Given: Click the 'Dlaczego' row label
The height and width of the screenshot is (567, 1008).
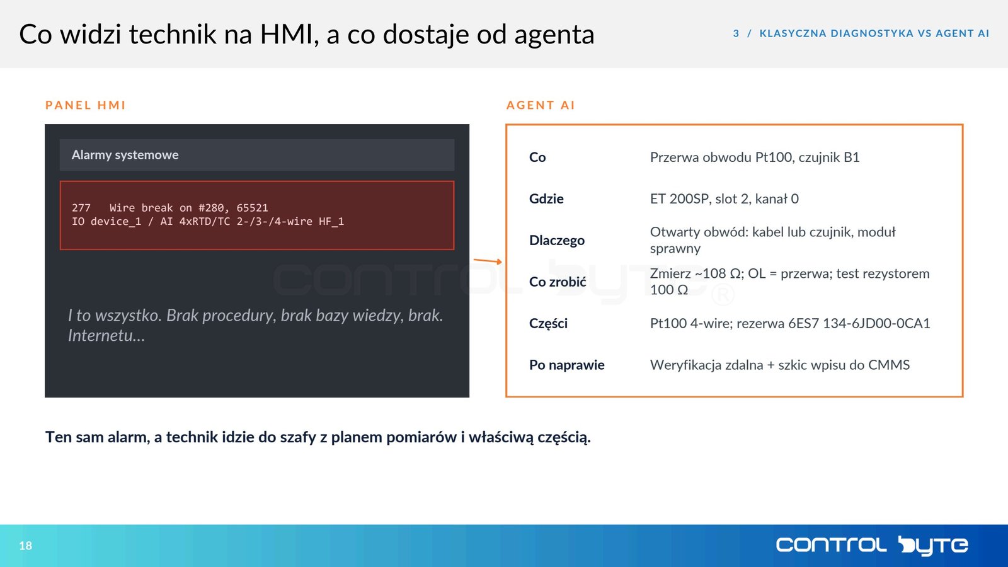Looking at the screenshot, I should tap(557, 241).
